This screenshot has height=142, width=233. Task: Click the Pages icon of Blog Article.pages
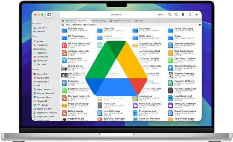[170, 53]
